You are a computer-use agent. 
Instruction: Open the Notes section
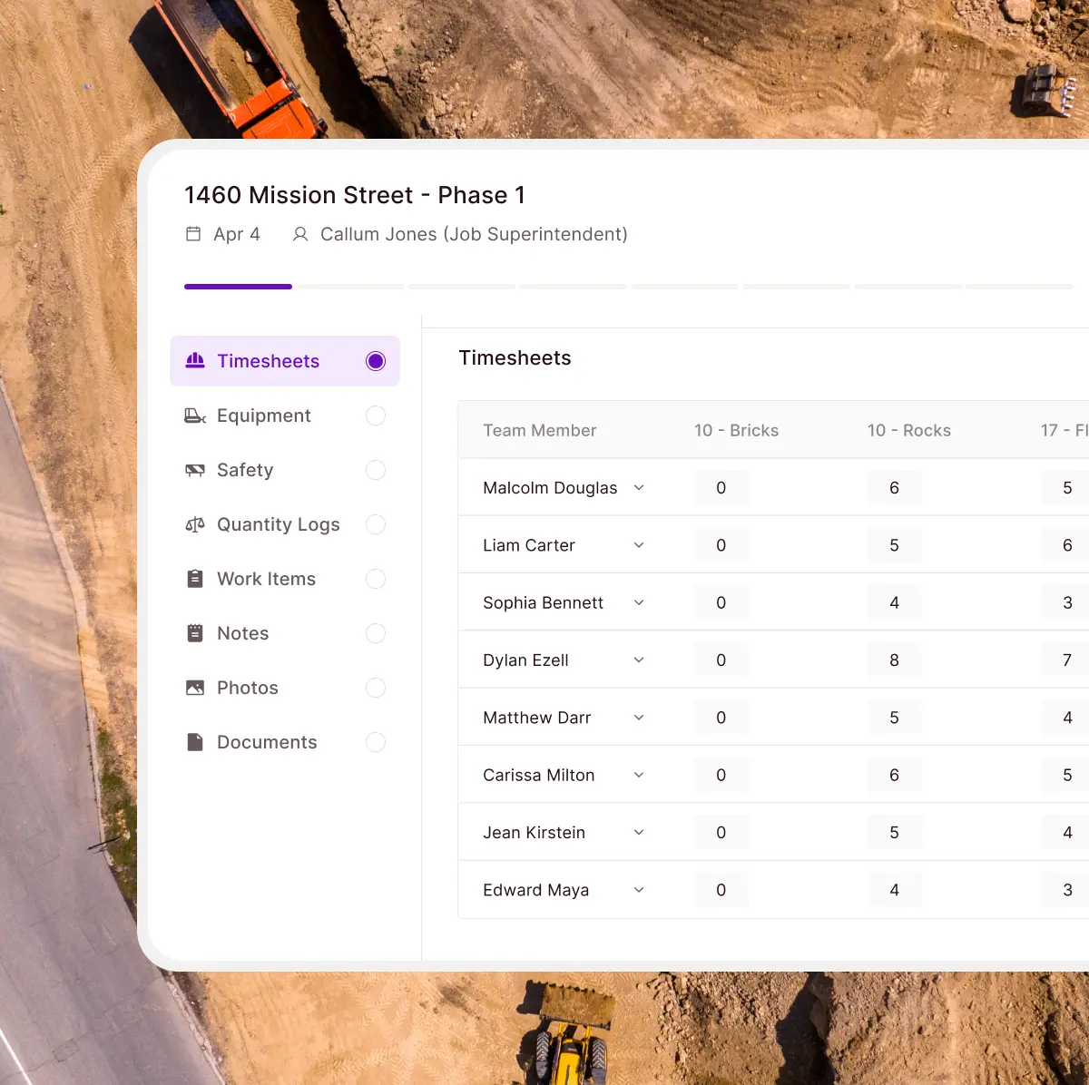[x=285, y=633]
